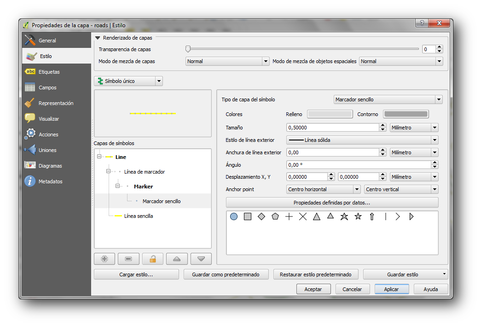Select the filled arrowhead marker shape
481x327 pixels.
tap(411, 217)
